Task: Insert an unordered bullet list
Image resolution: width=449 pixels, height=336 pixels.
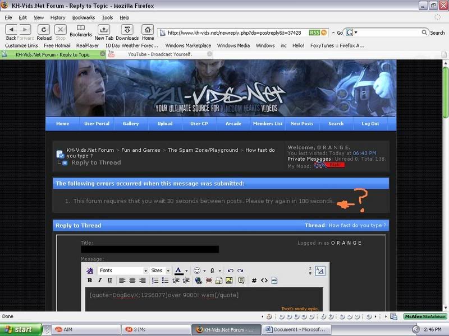Action: (165, 281)
